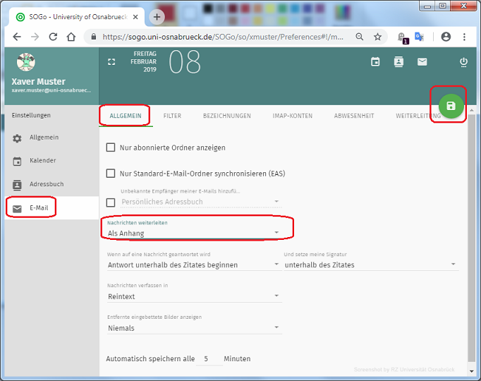Screen dimensions: 481x381
Task: Switch to the ALLGEMEIN tab
Action: coord(126,116)
